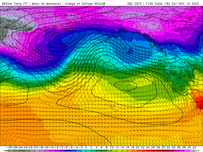Click "College of DuPage NEXLAB" in the header
Viewport: 203px width, 152px height.
(x=85, y=4)
